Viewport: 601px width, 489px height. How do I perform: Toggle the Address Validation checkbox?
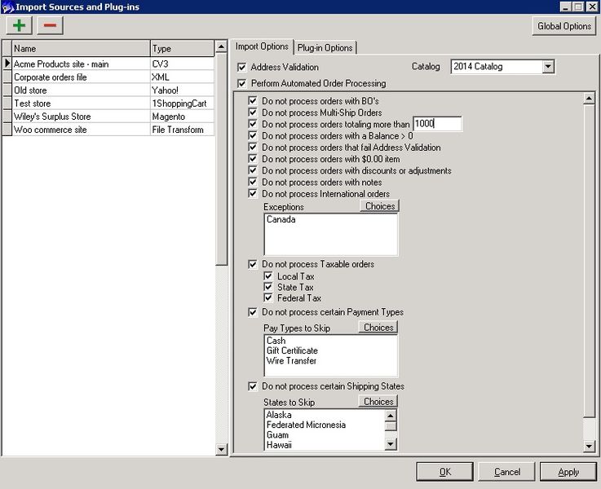pos(241,67)
